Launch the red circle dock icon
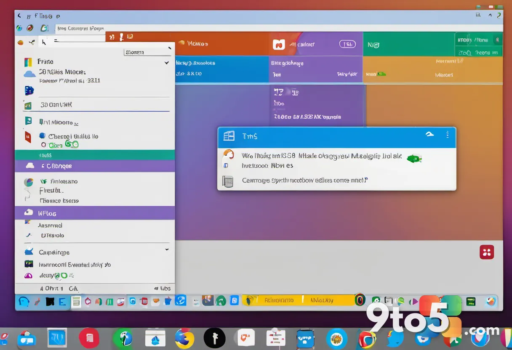The image size is (512, 350). (x=89, y=338)
